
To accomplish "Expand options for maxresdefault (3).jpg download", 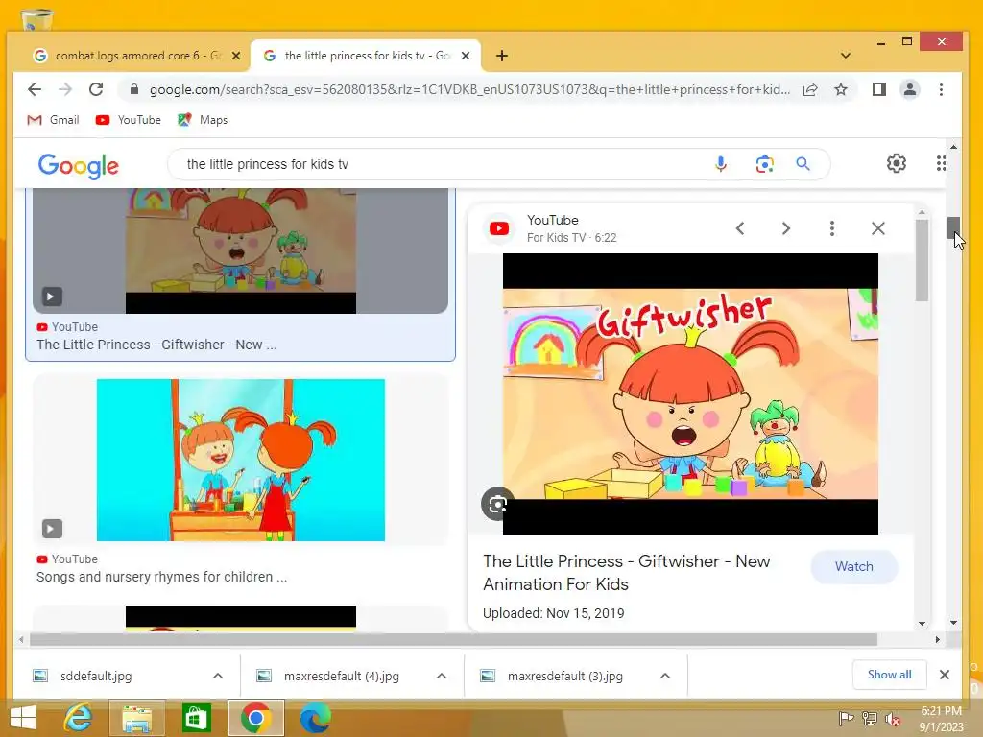I will (x=665, y=676).
